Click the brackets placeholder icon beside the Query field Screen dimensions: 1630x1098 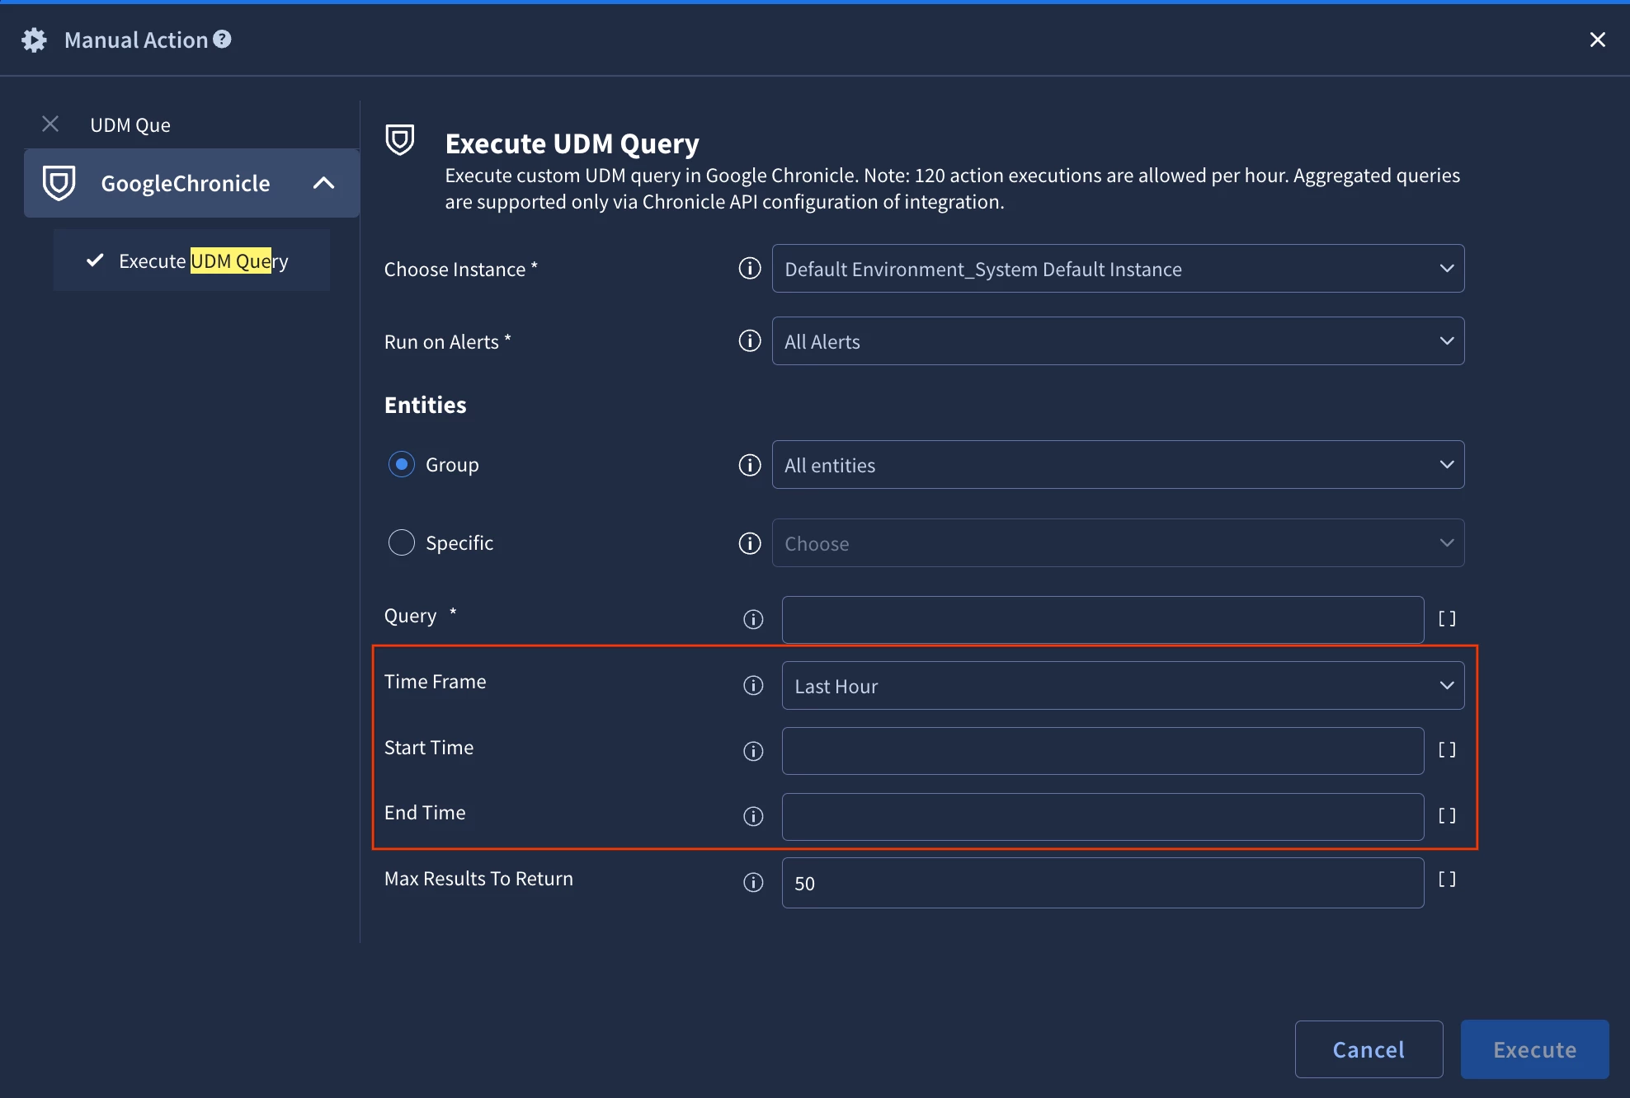click(x=1447, y=619)
